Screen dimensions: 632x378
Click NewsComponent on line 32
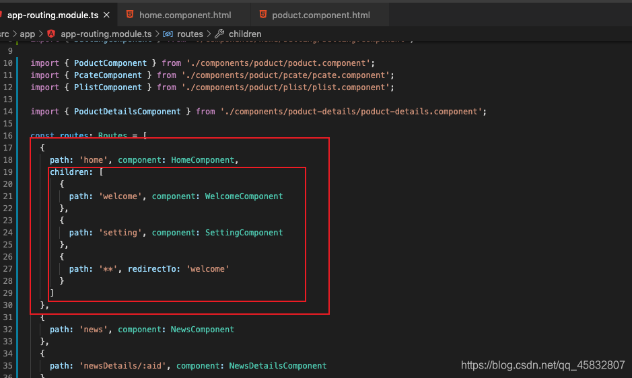click(x=203, y=330)
